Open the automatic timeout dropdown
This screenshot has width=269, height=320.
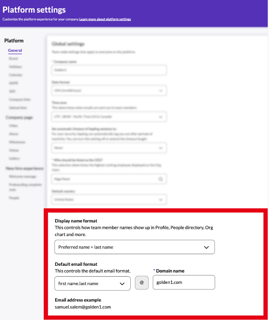tap(109, 148)
